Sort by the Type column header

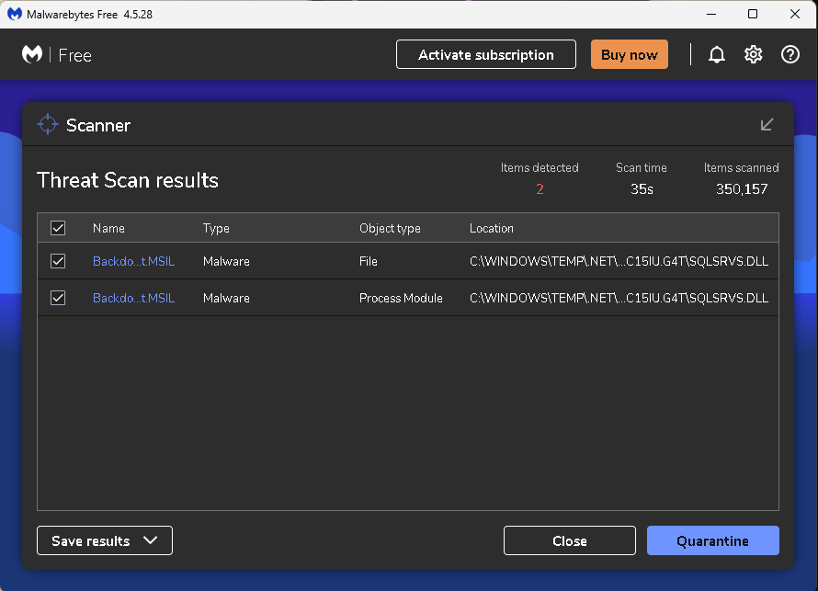point(216,229)
